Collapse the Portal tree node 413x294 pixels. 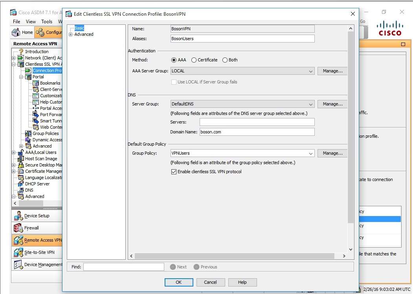pyautogui.click(x=21, y=77)
